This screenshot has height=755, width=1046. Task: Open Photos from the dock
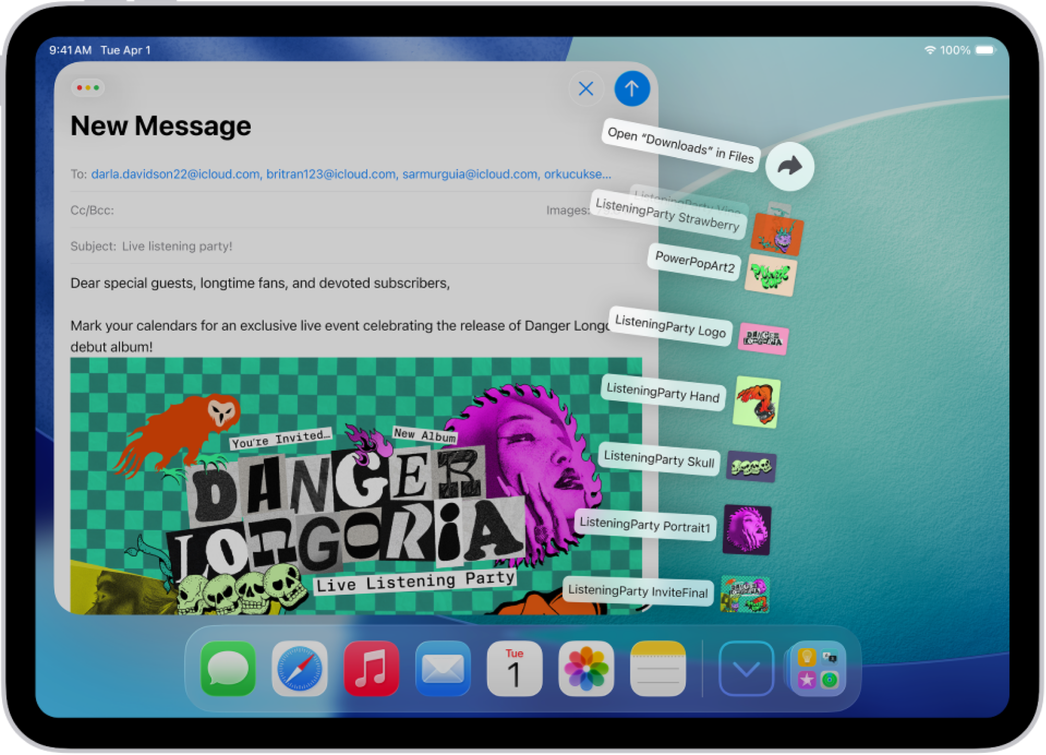[586, 669]
